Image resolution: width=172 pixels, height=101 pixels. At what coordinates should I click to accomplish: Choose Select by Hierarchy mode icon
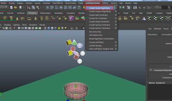pyautogui.click(x=29, y=7)
